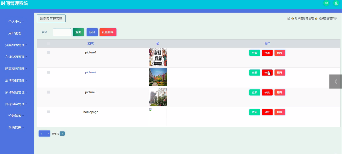View details of picture2 with 查看
This screenshot has width=342, height=154.
255,72
